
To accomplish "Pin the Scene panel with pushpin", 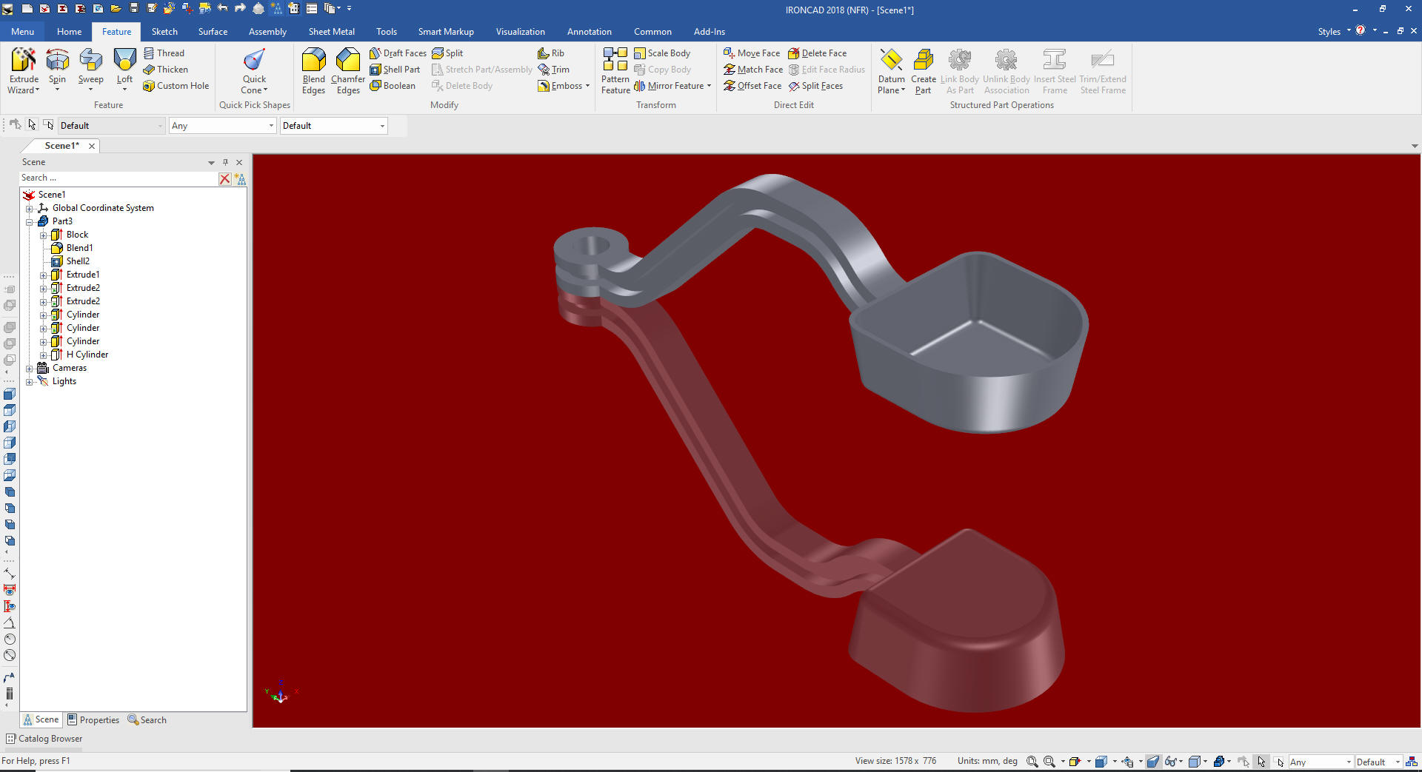I will point(226,162).
